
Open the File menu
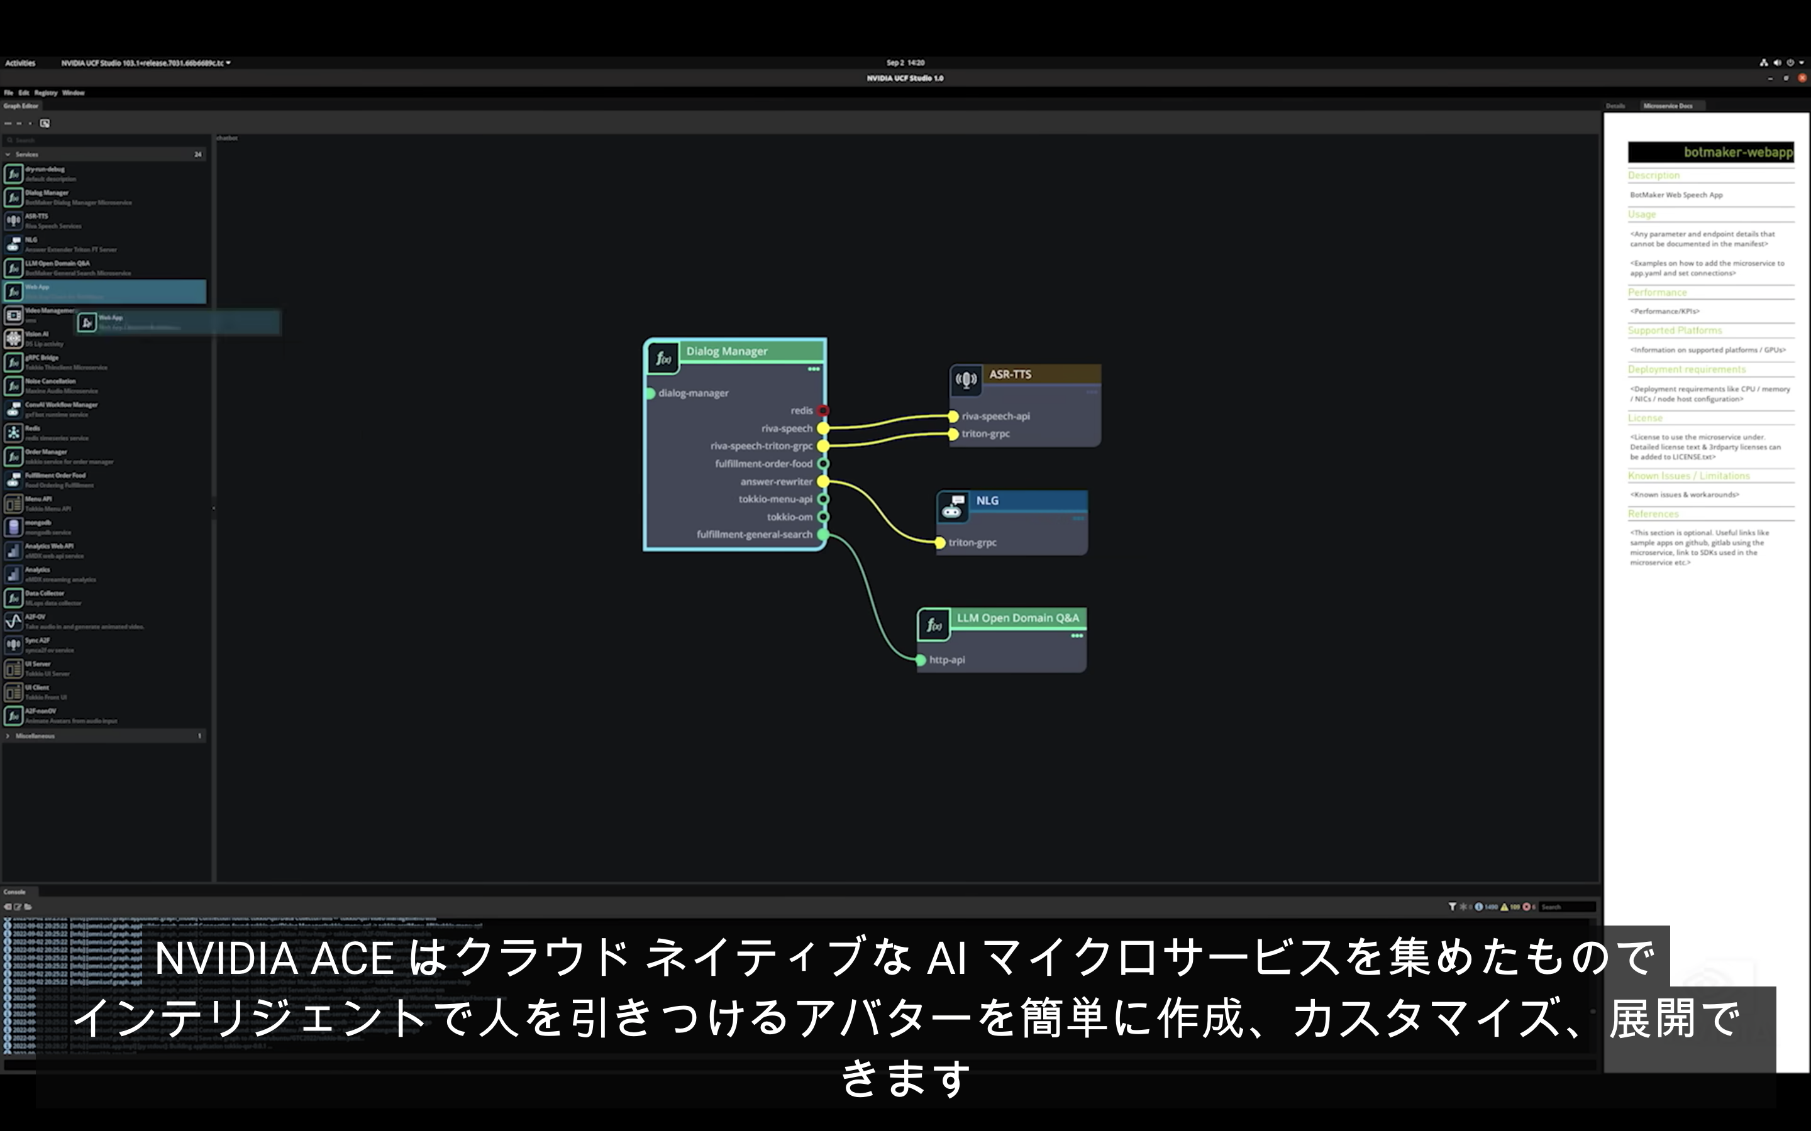pyautogui.click(x=8, y=93)
